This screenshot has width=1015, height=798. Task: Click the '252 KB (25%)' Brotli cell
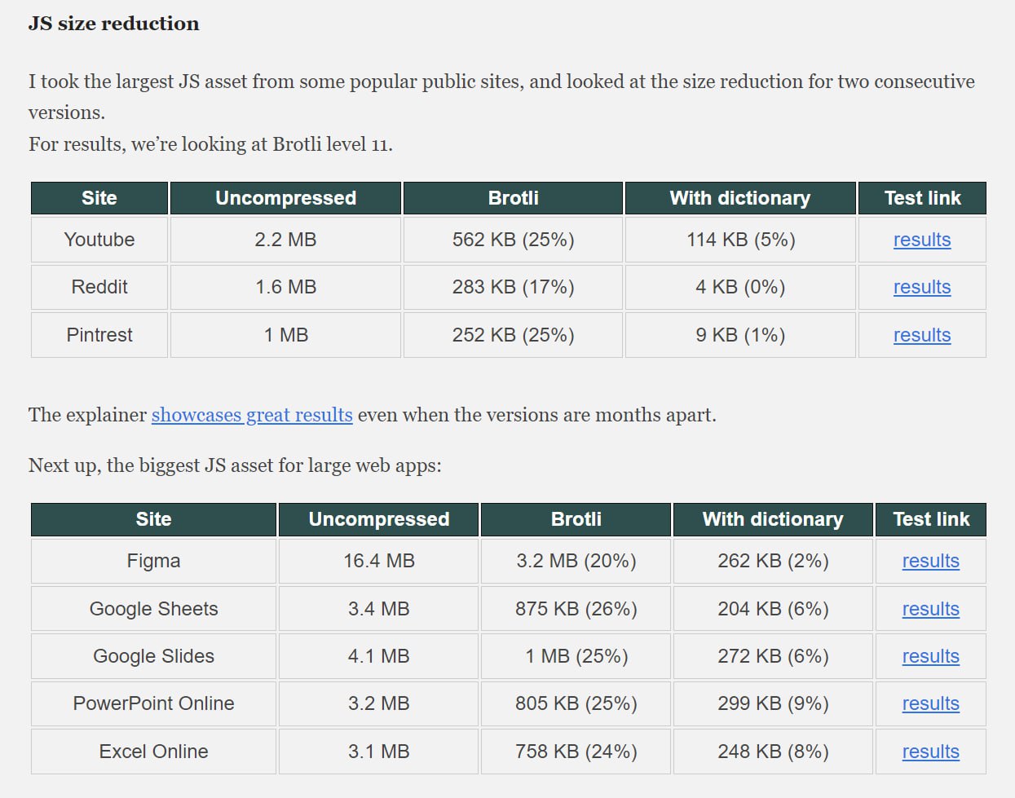point(514,335)
